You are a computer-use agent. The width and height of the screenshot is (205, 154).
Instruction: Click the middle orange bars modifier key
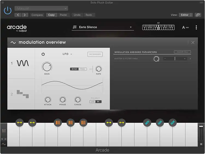(x=71, y=123)
